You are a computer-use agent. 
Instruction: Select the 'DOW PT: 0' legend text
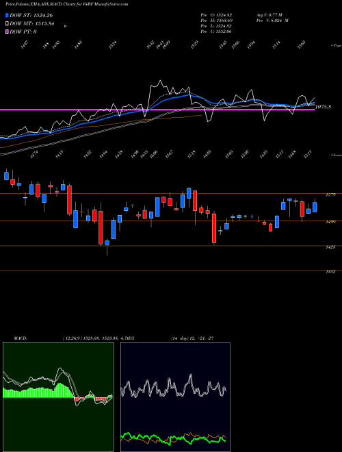click(x=23, y=32)
